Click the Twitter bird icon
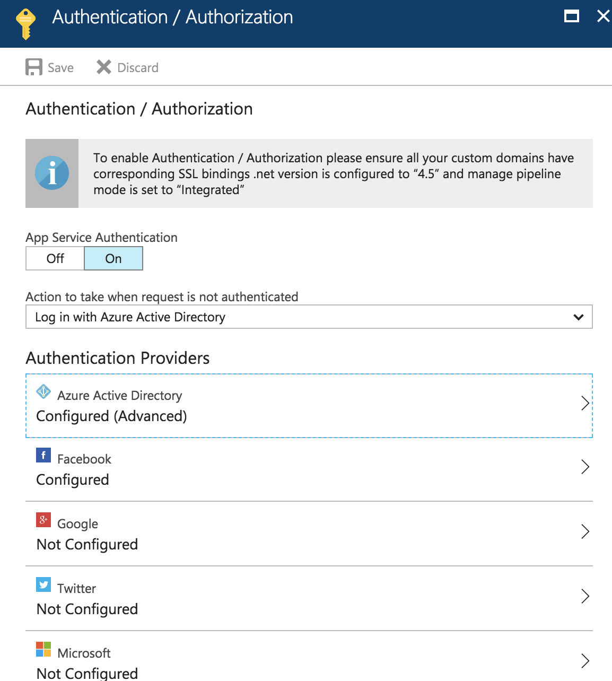612x681 pixels. tap(43, 584)
